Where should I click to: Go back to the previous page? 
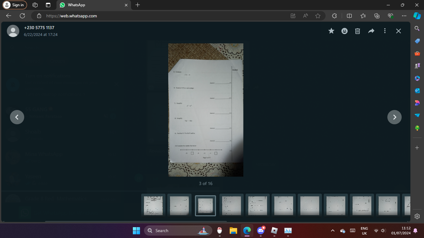coord(9,16)
